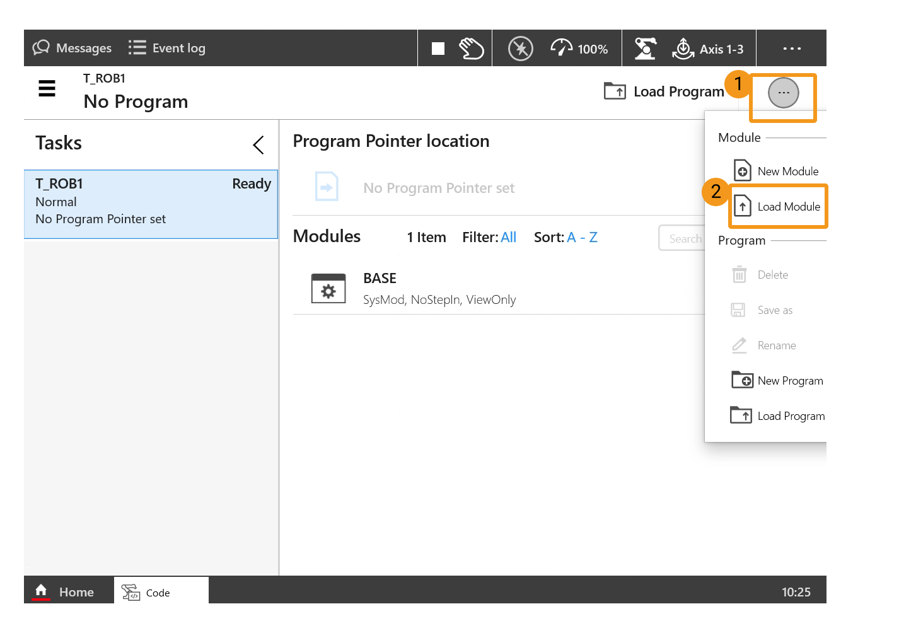Image resolution: width=899 pixels, height=633 pixels.
Task: Click Load Program button in header
Action: (x=664, y=91)
